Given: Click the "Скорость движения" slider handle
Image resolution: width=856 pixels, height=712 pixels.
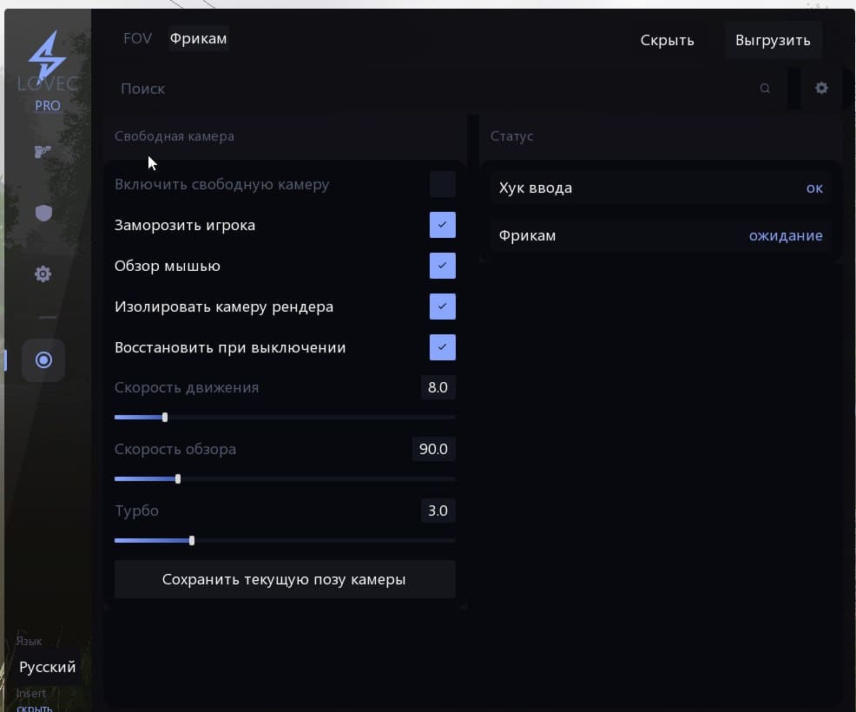Looking at the screenshot, I should (x=165, y=417).
